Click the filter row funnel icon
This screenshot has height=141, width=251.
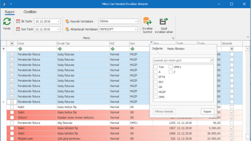4,49
